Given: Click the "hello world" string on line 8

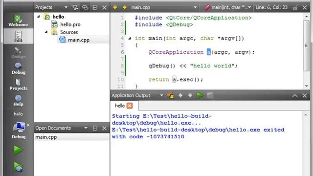Looking at the screenshot, I should pos(212,66).
